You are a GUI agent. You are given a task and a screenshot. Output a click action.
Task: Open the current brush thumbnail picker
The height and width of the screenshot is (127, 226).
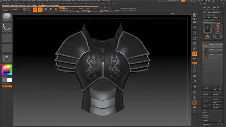click(7, 17)
